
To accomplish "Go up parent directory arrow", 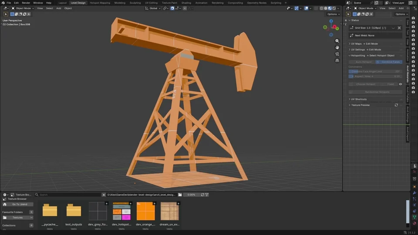I will pos(104,195).
